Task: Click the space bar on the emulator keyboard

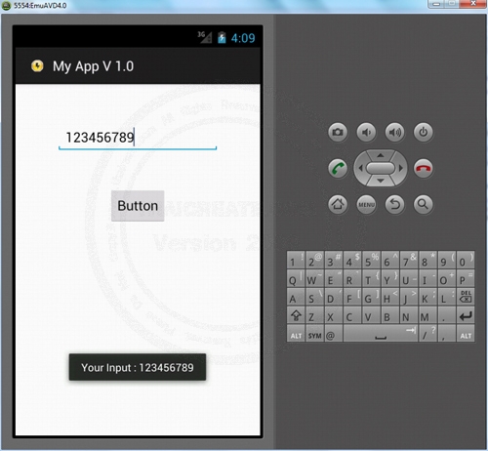Action: click(381, 334)
